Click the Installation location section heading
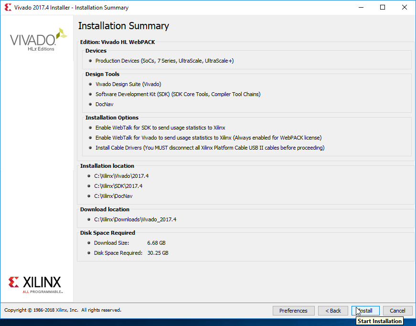416x326 pixels. coord(107,166)
